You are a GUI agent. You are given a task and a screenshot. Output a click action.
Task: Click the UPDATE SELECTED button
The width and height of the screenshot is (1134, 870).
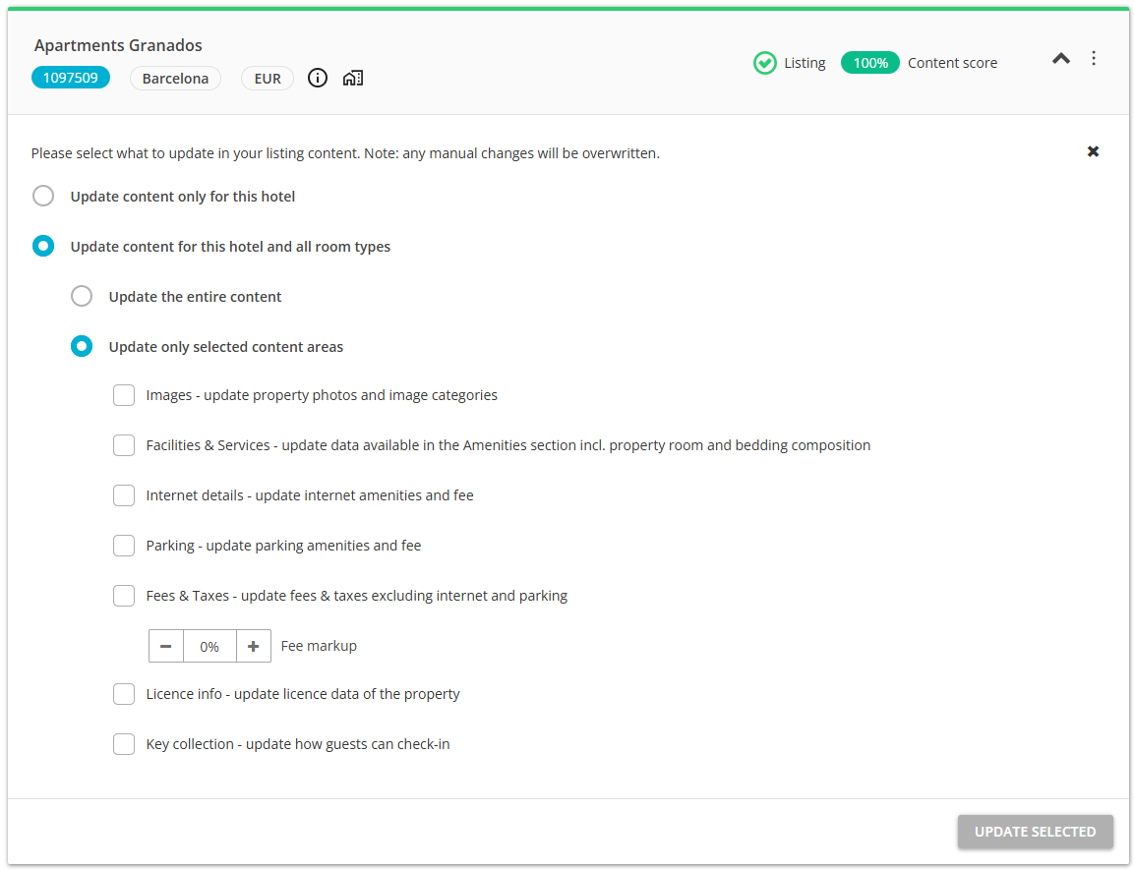[x=1035, y=832]
